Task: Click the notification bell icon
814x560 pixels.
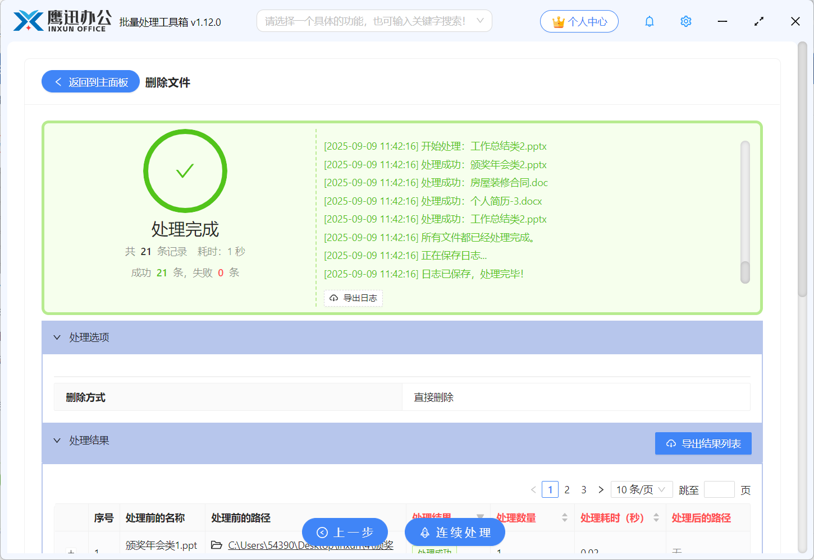Action: point(650,21)
